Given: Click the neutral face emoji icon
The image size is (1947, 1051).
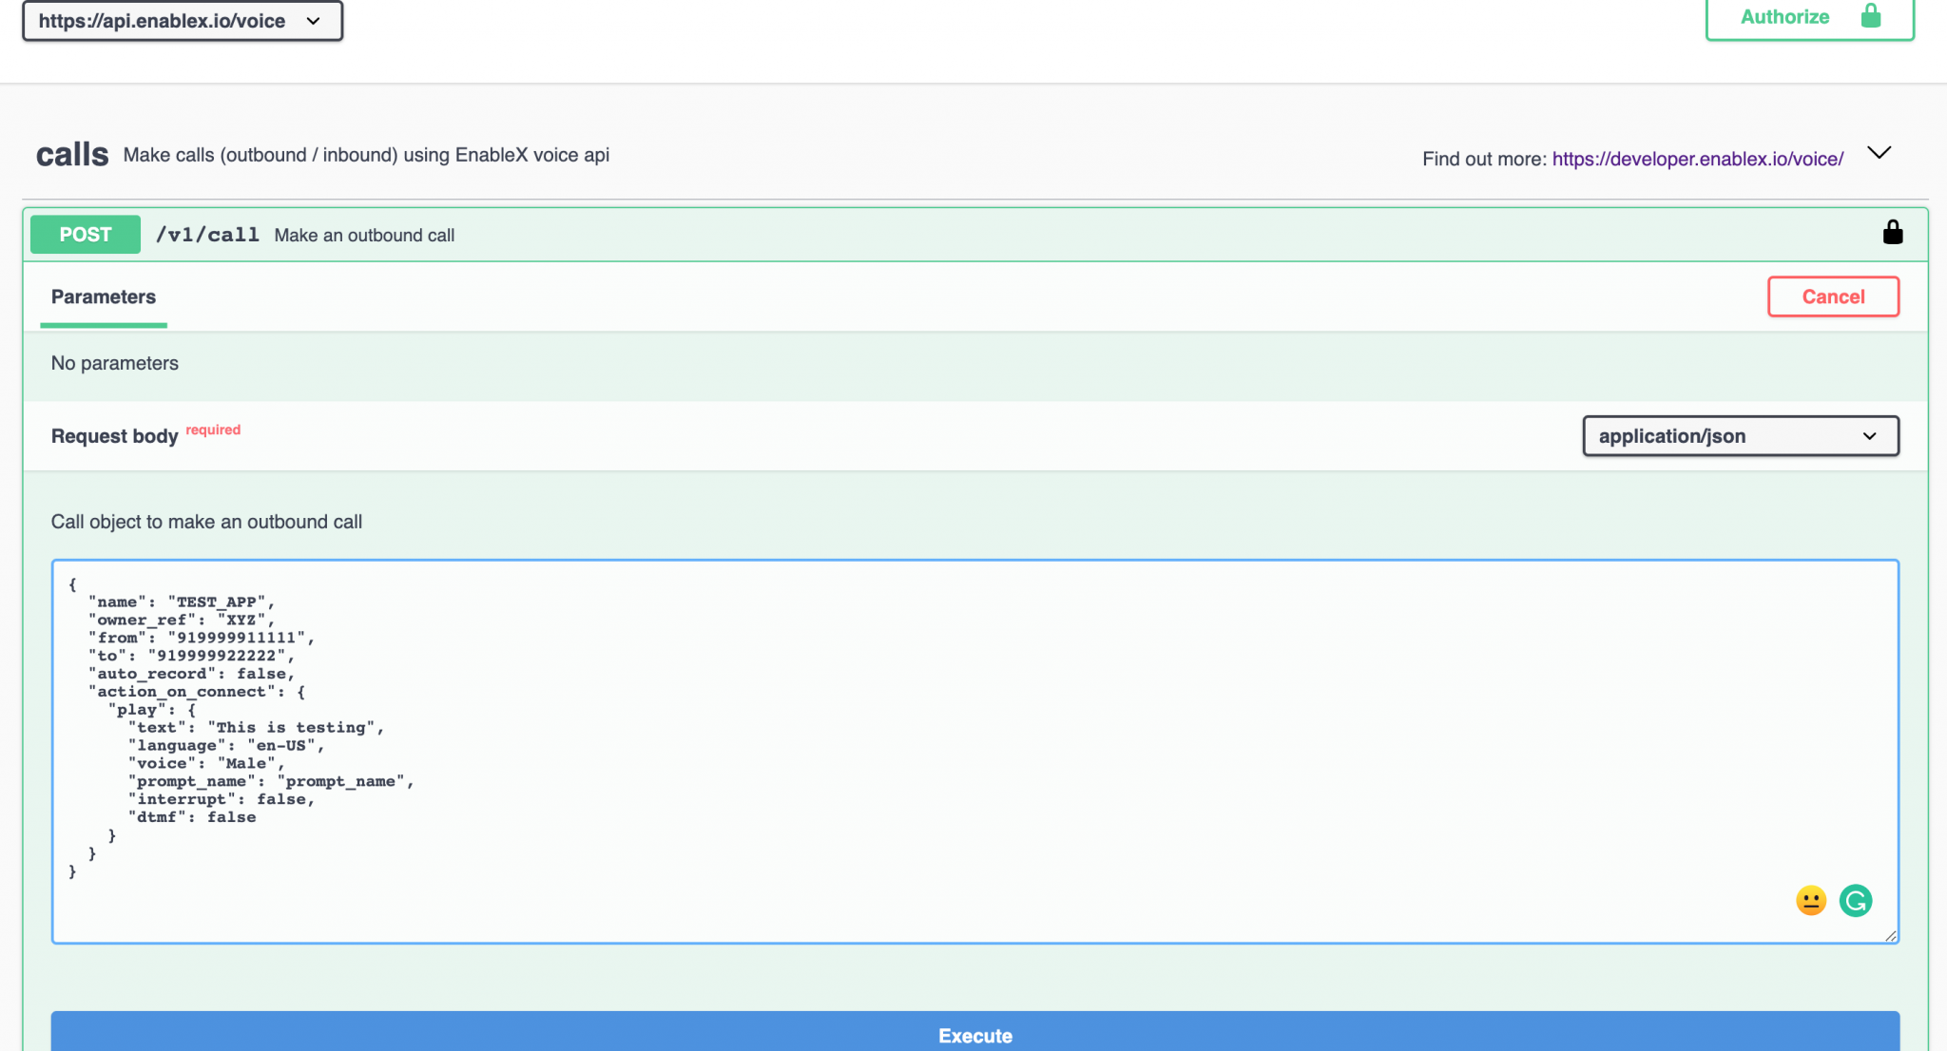Looking at the screenshot, I should pos(1810,900).
